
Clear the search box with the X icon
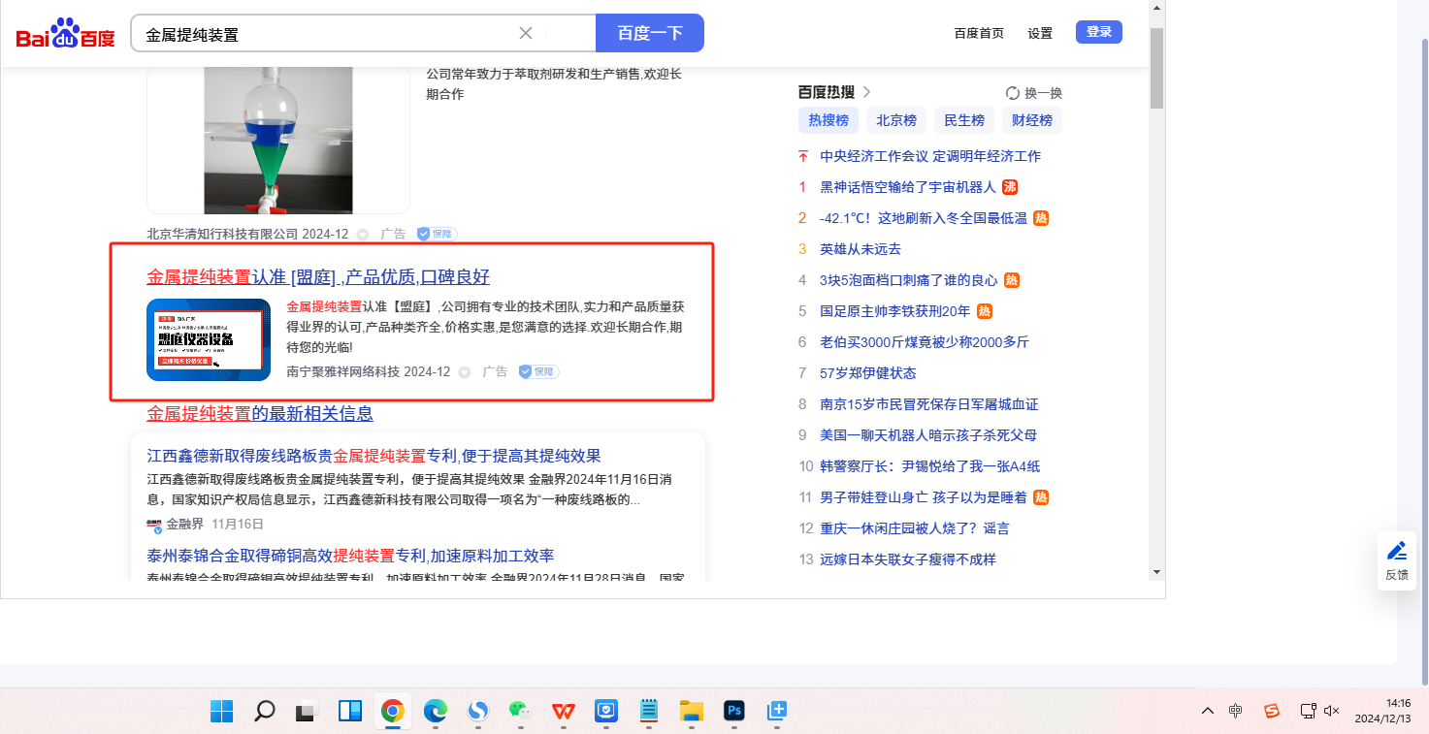[x=526, y=33]
